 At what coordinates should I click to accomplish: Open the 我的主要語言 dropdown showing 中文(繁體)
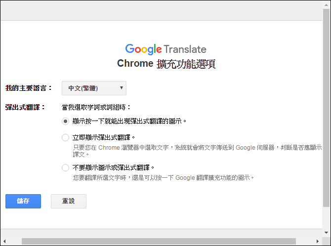point(94,88)
